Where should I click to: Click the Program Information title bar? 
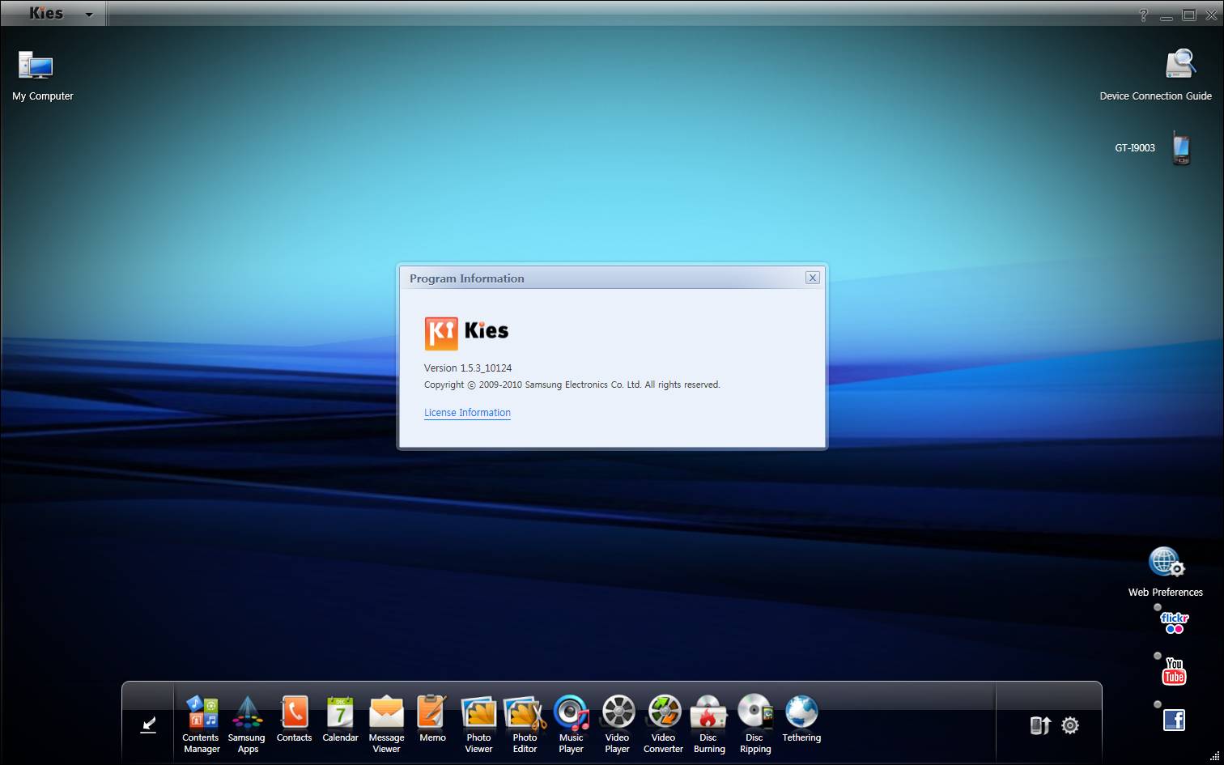(612, 278)
